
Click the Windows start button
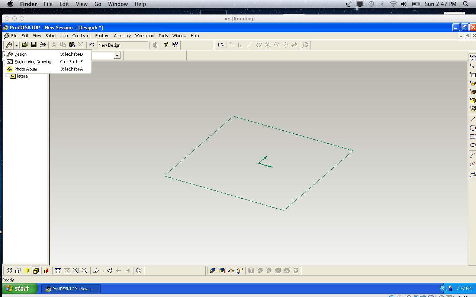pyautogui.click(x=20, y=288)
